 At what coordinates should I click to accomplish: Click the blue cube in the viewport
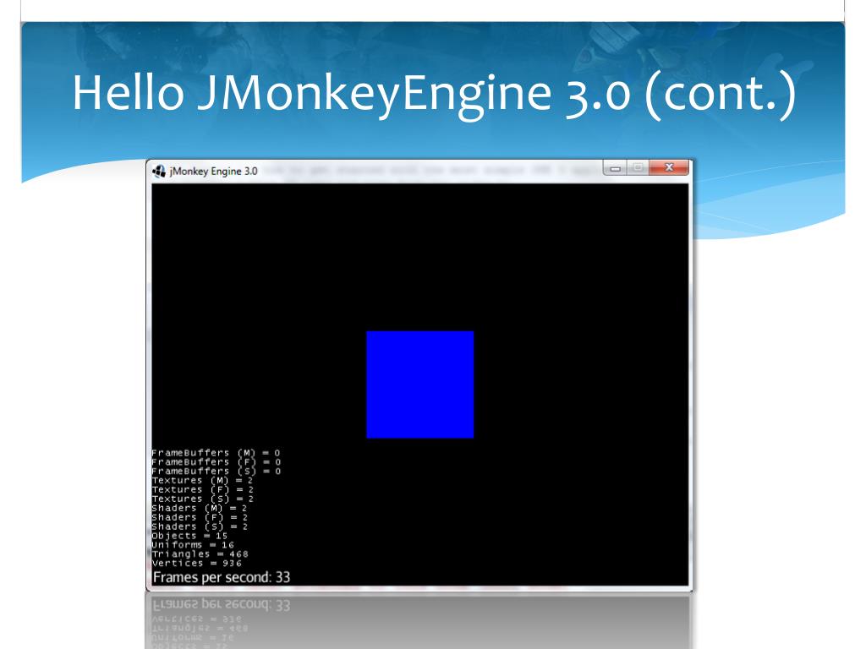point(419,384)
